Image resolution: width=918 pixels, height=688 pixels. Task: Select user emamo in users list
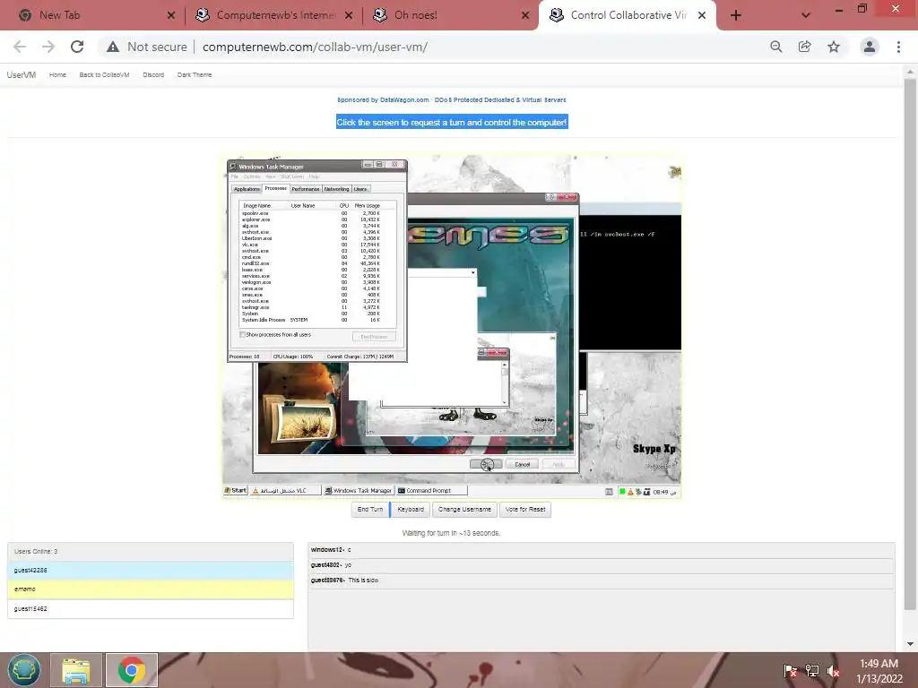(x=151, y=589)
